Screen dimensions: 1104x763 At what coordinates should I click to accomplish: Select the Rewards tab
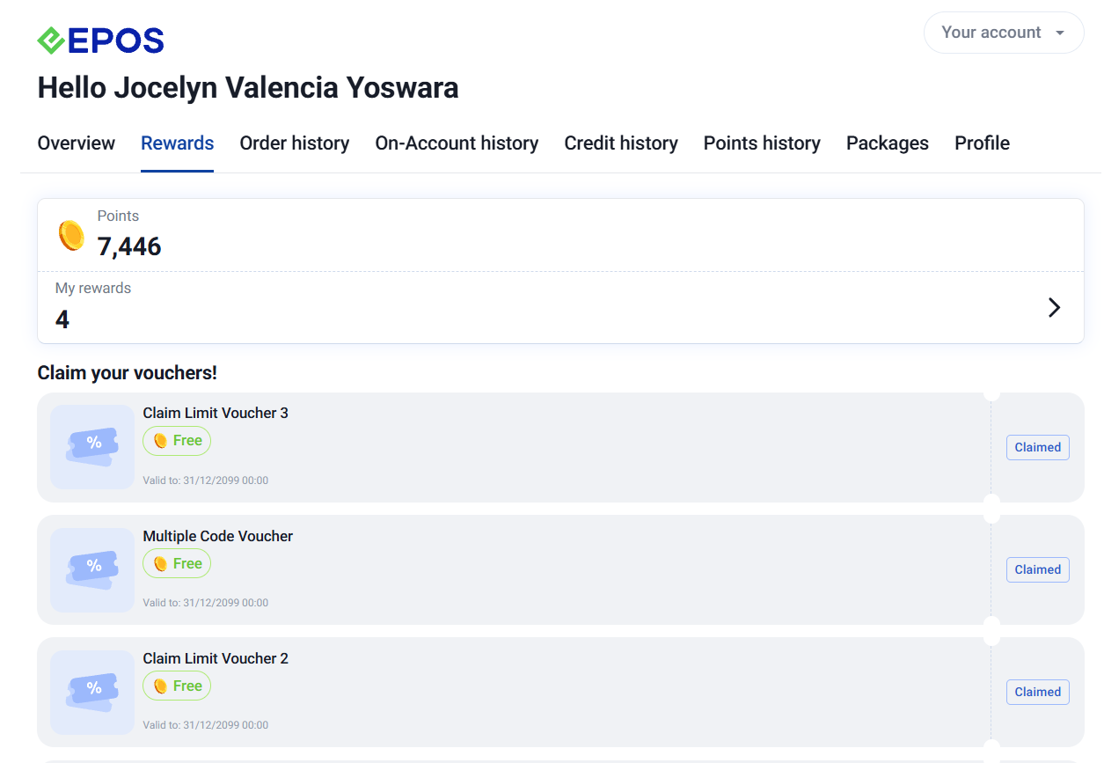coord(178,143)
